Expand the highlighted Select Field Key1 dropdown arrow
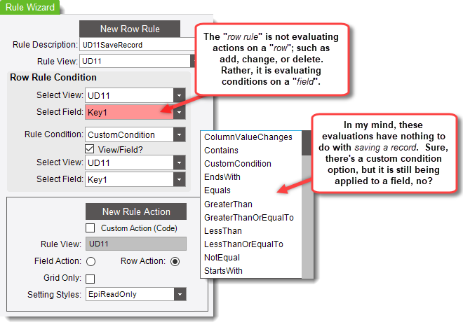The image size is (463, 327). click(x=179, y=112)
